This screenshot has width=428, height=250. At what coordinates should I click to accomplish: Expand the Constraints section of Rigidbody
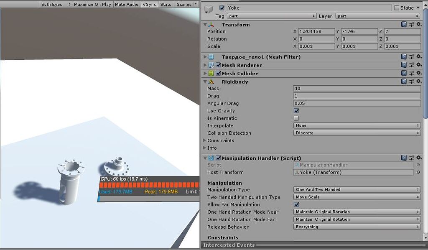(x=205, y=140)
